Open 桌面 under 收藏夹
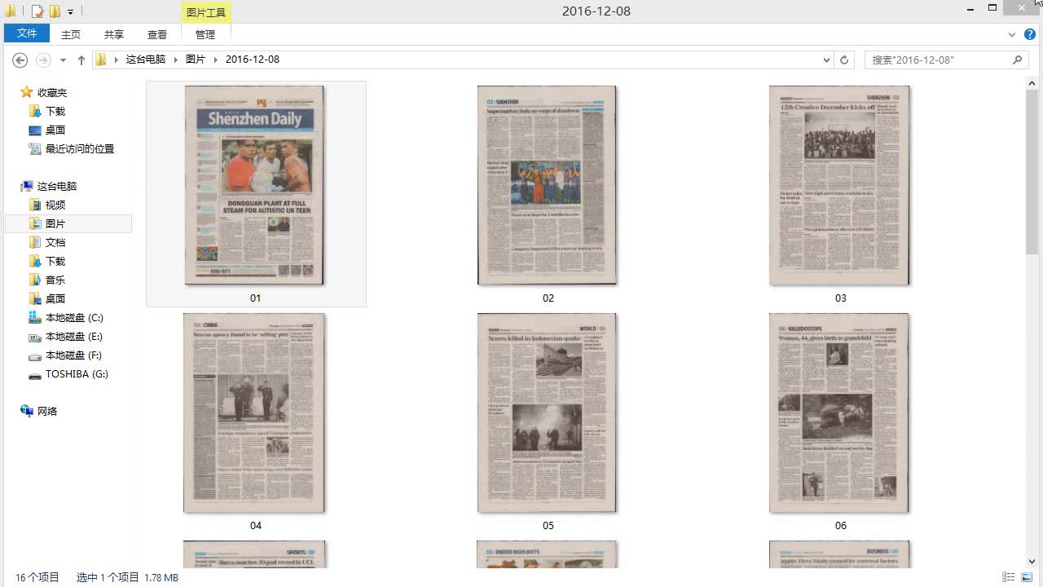 (55, 130)
